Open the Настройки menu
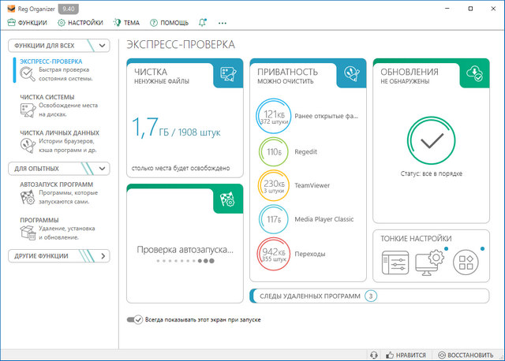505x361 pixels. point(80,23)
